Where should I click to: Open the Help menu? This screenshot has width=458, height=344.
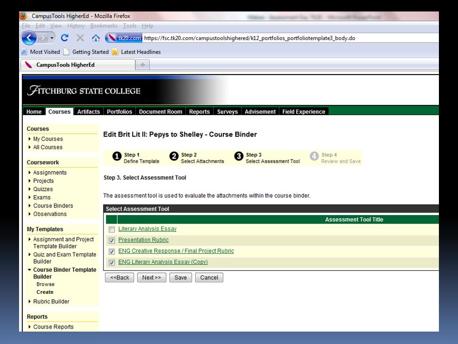click(147, 26)
